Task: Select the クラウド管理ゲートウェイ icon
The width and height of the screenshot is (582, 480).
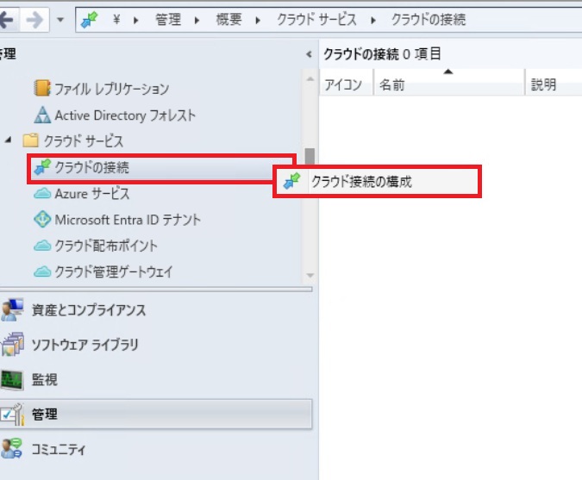Action: coord(42,271)
